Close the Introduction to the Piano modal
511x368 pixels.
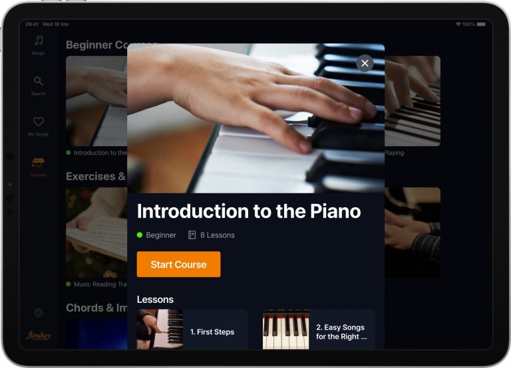(365, 63)
